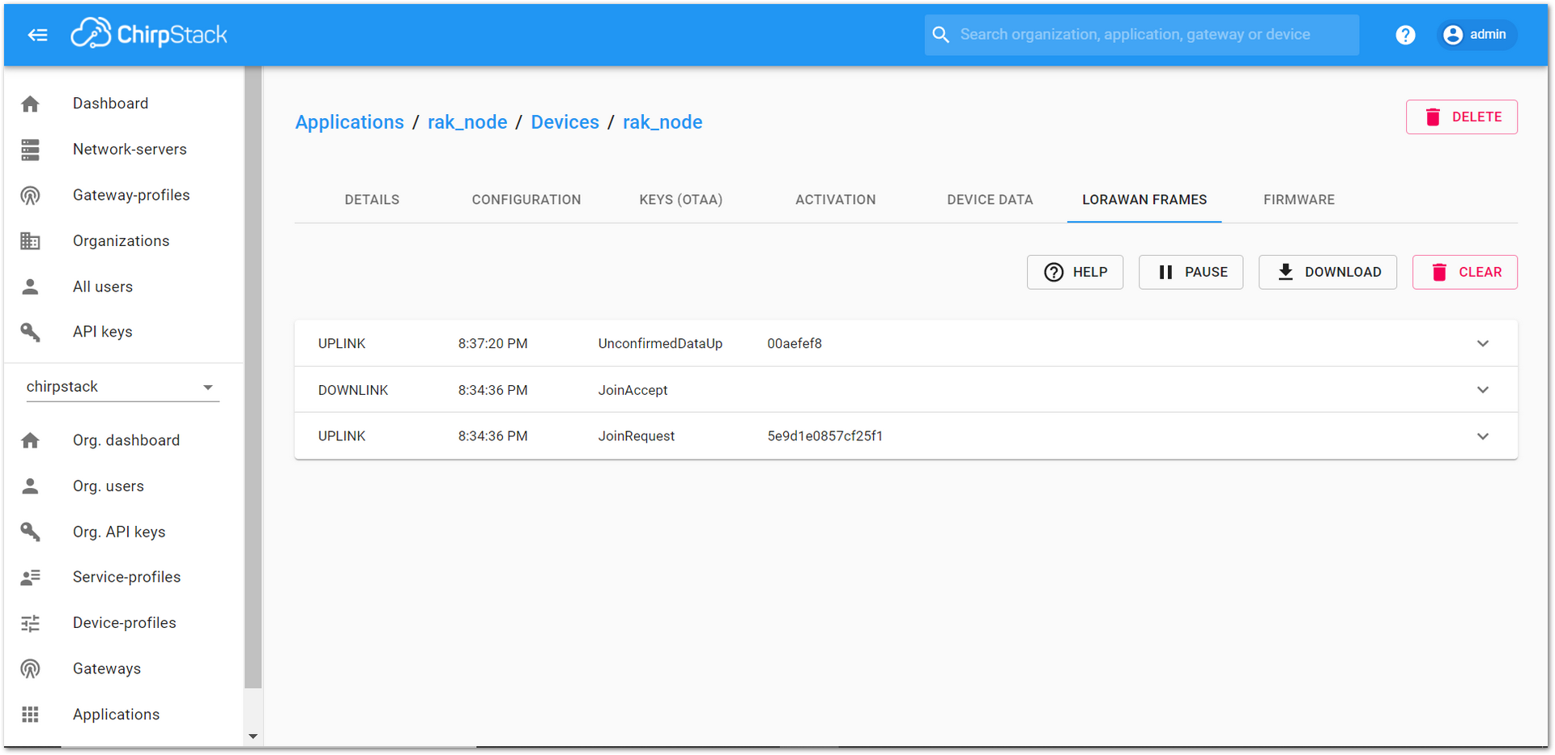The height and width of the screenshot is (755, 1555).
Task: Select DevEUI text 5e9d1e0857cf25f1
Action: 824,436
